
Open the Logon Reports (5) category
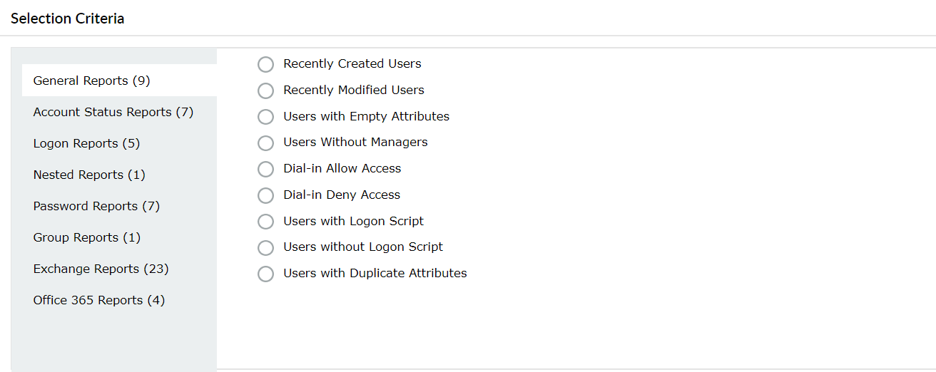86,143
